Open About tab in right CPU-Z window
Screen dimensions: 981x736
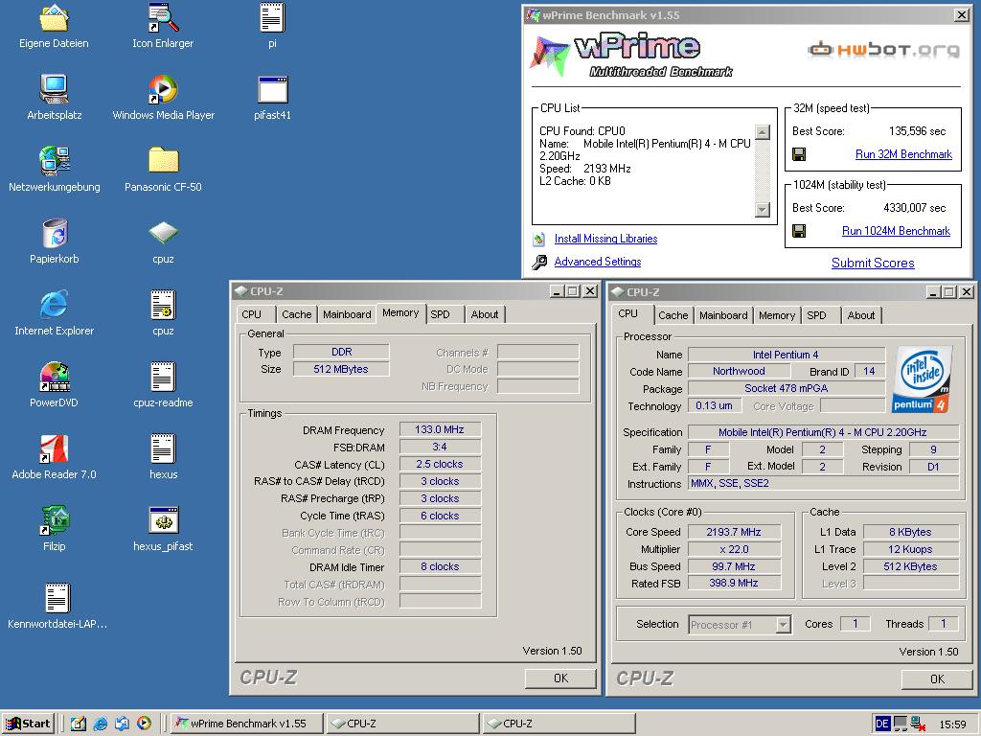pos(861,315)
